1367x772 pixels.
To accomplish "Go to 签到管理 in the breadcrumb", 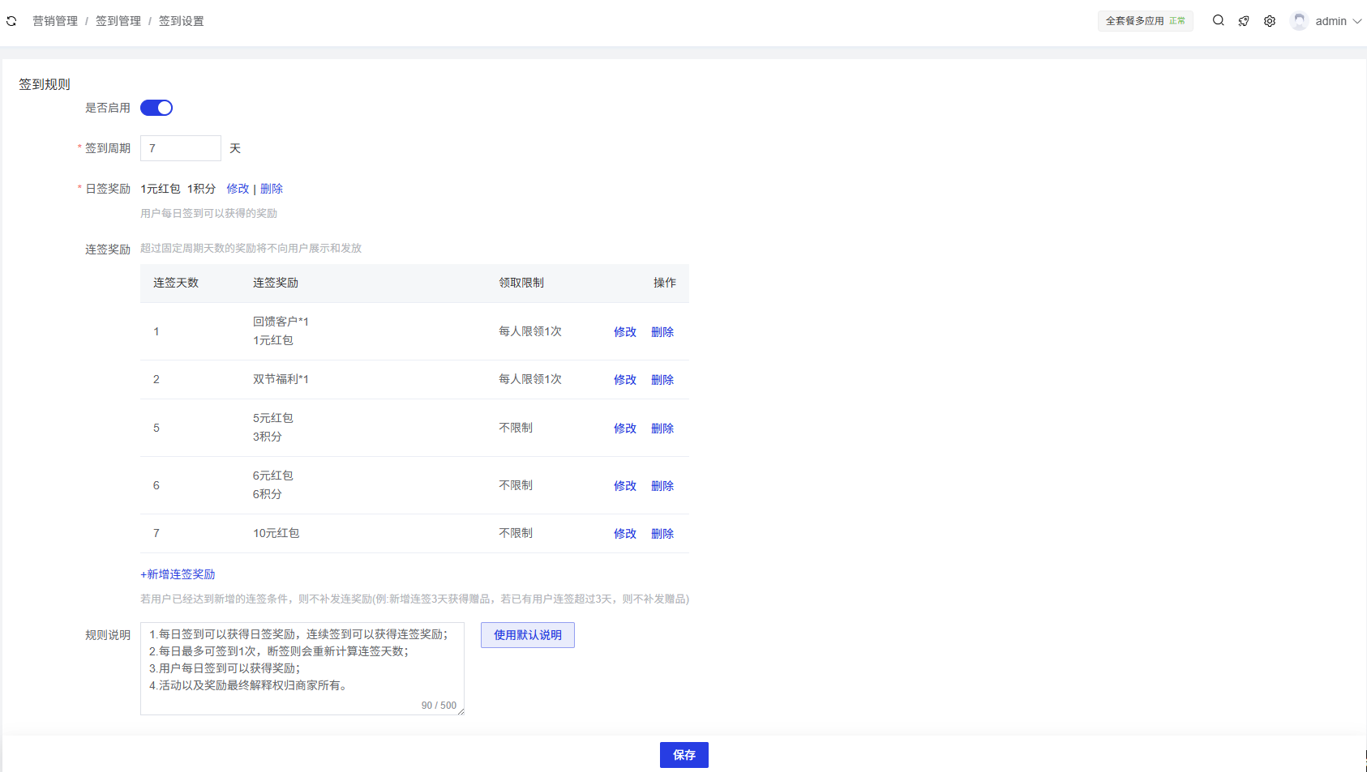I will (118, 21).
